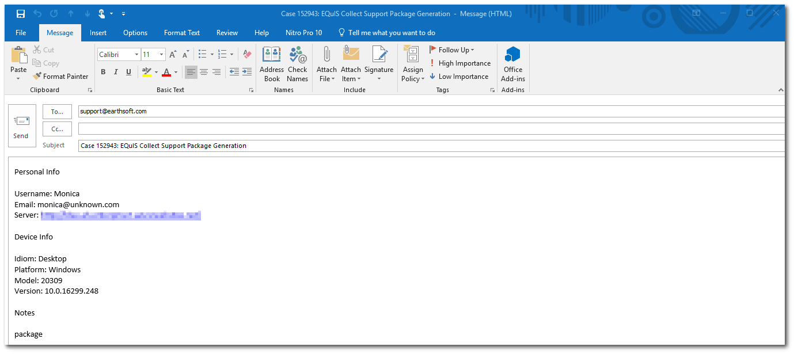Open the Customize Quick Access Toolbar arrow
The height and width of the screenshot is (354, 794).
[123, 14]
